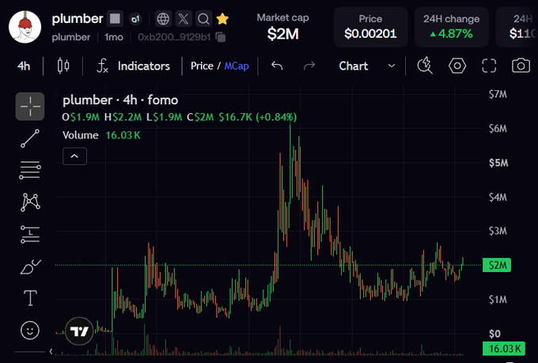Select the trend line drawing tool
The image size is (538, 363).
tap(30, 138)
